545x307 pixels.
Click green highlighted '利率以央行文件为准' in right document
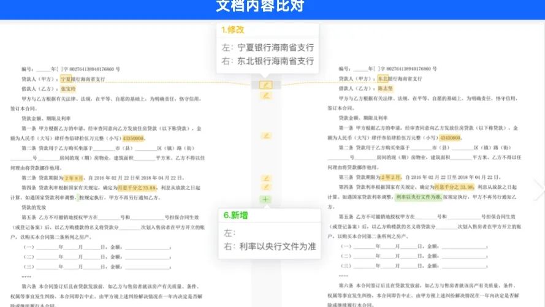click(418, 197)
